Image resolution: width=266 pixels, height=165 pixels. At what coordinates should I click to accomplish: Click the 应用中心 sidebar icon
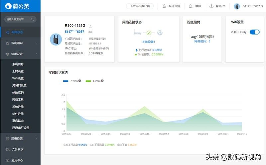click(7, 160)
